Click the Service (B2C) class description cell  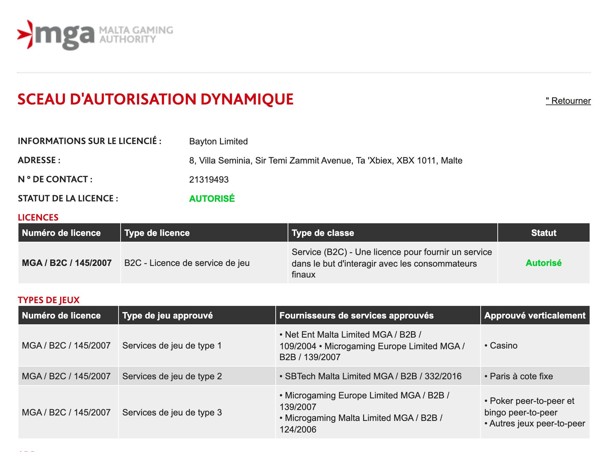(393, 263)
